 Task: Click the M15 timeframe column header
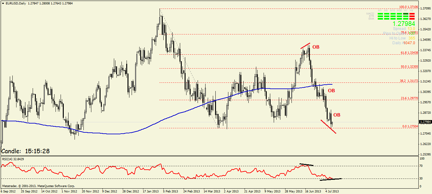point(392,10)
